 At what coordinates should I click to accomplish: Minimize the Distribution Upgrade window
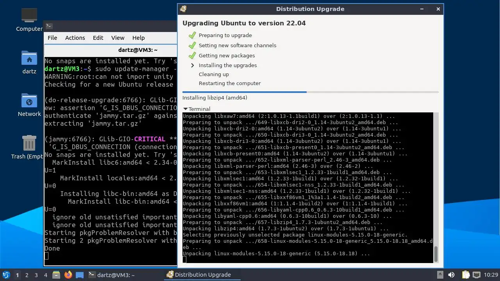pyautogui.click(x=422, y=9)
